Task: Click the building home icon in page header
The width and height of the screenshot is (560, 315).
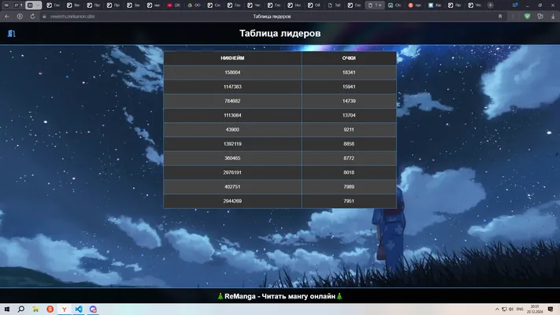Action: pyautogui.click(x=12, y=33)
